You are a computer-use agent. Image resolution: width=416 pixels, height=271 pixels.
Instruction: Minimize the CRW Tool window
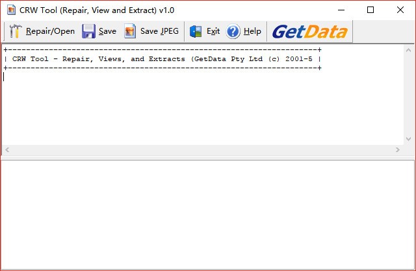pyautogui.click(x=341, y=10)
